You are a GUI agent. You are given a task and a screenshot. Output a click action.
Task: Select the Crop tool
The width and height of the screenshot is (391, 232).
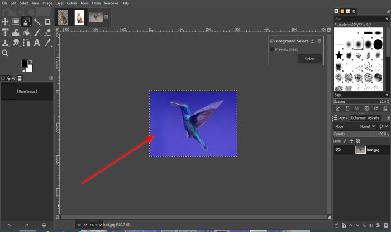(47, 22)
